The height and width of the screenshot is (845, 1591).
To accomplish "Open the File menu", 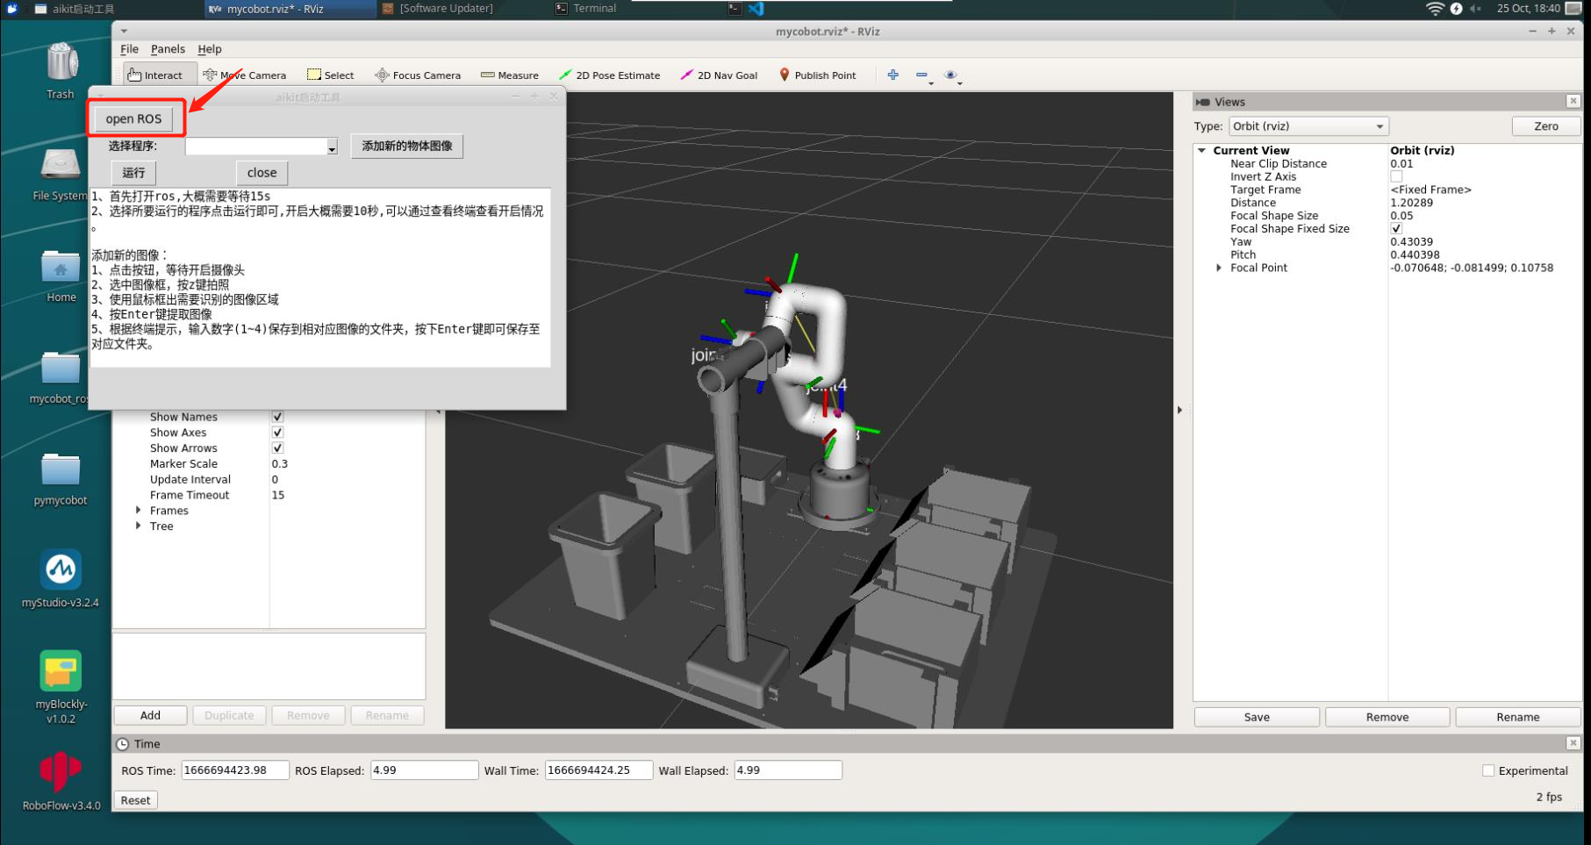I will [129, 49].
